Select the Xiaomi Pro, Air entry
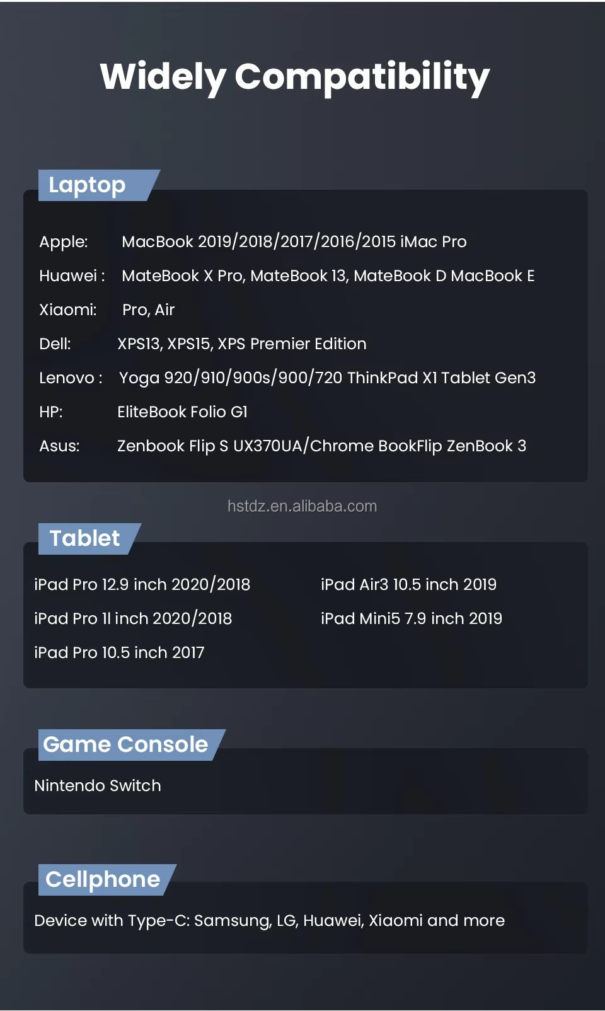Image resolution: width=605 pixels, height=1011 pixels. 148,309
